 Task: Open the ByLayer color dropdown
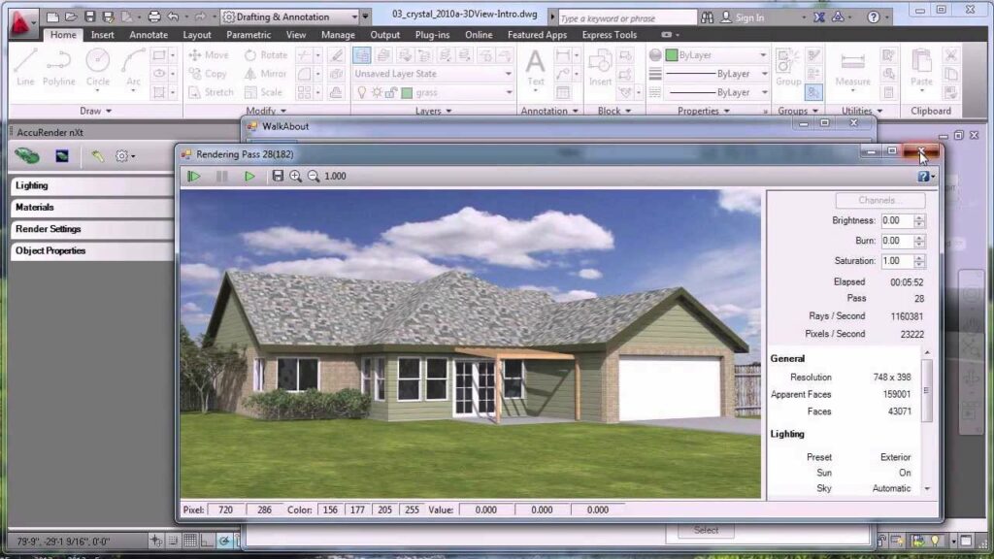click(762, 54)
